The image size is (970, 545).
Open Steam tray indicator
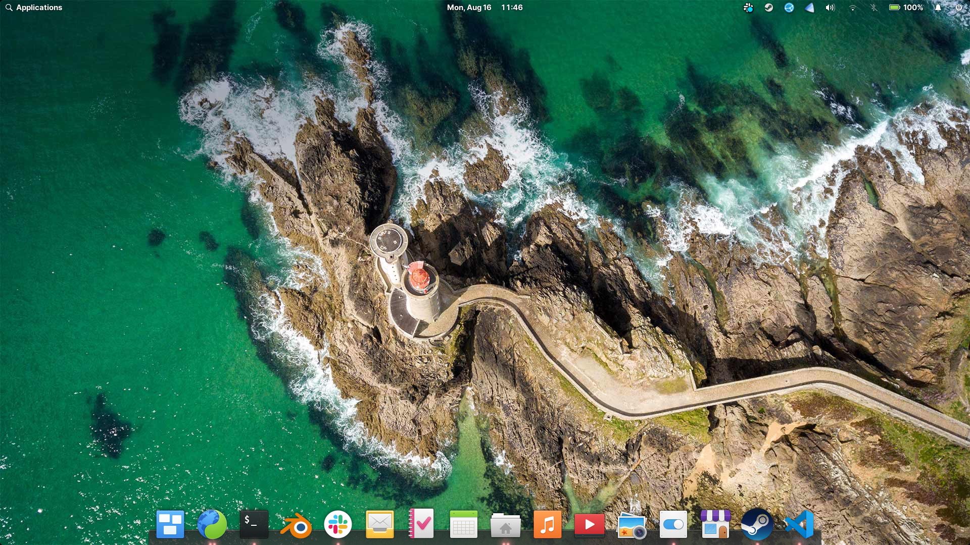point(768,8)
